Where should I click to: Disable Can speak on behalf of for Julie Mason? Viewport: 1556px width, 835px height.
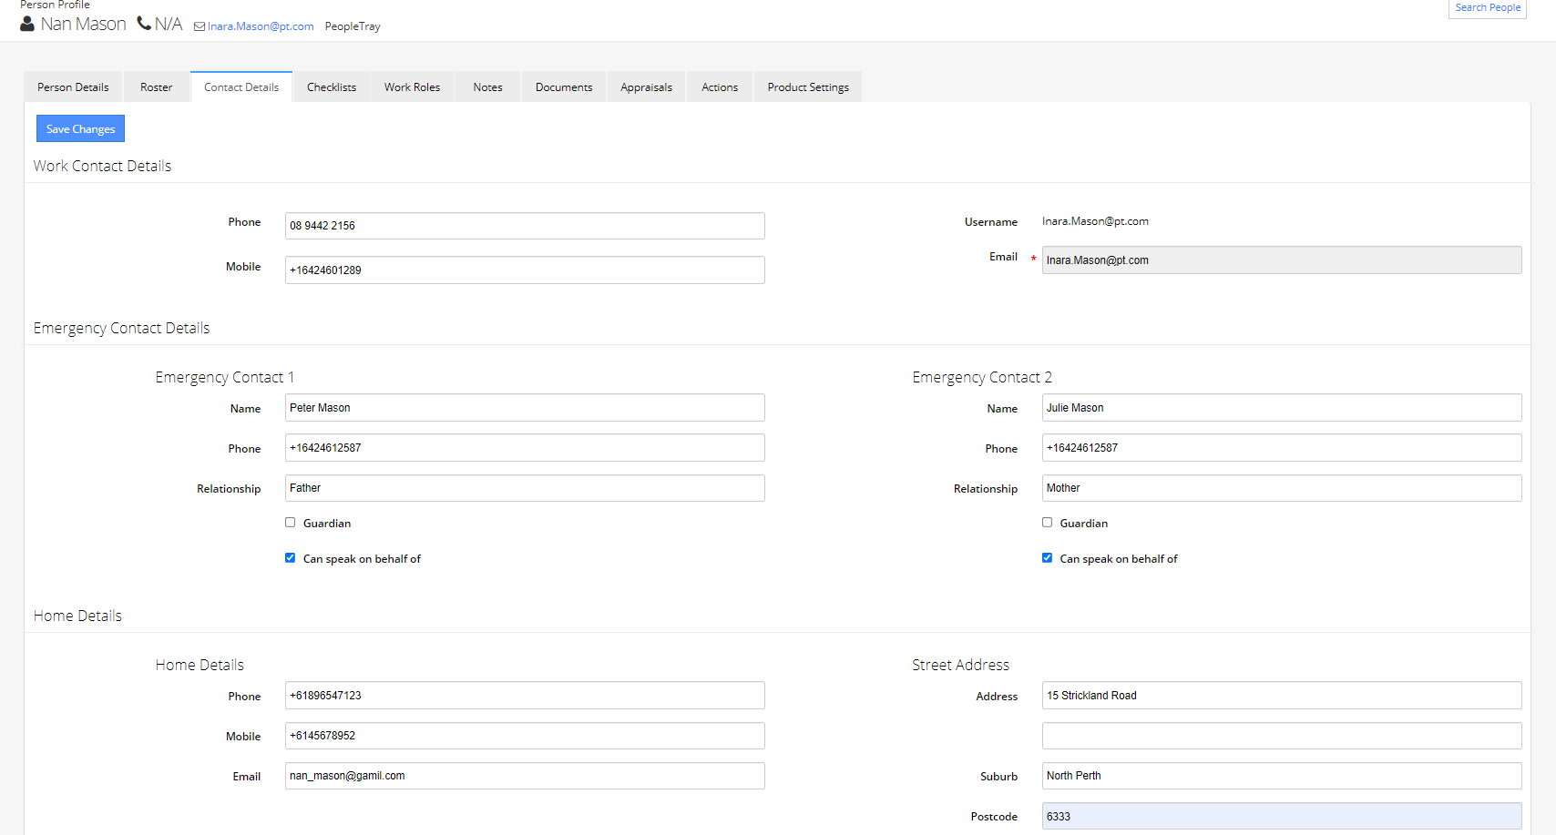tap(1047, 557)
